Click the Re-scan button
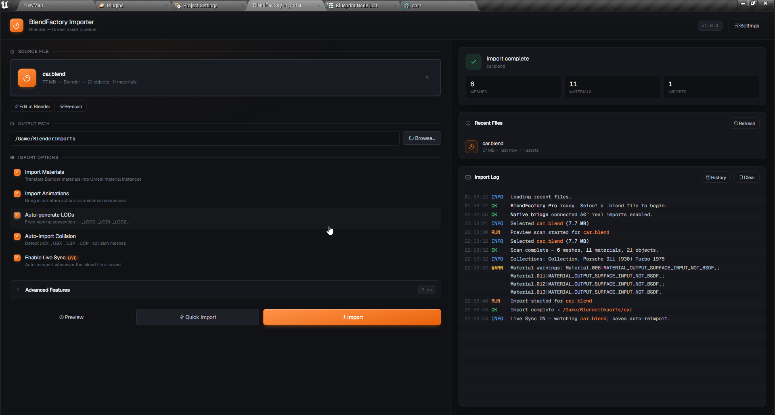This screenshot has width=775, height=415. point(71,106)
